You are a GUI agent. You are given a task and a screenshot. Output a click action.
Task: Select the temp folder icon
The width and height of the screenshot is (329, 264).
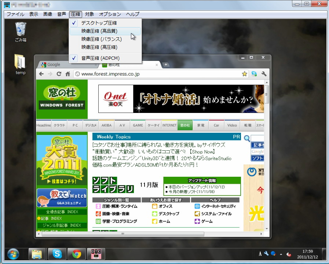pyautogui.click(x=20, y=64)
